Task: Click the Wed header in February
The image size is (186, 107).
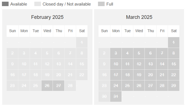Action: [x=47, y=31]
